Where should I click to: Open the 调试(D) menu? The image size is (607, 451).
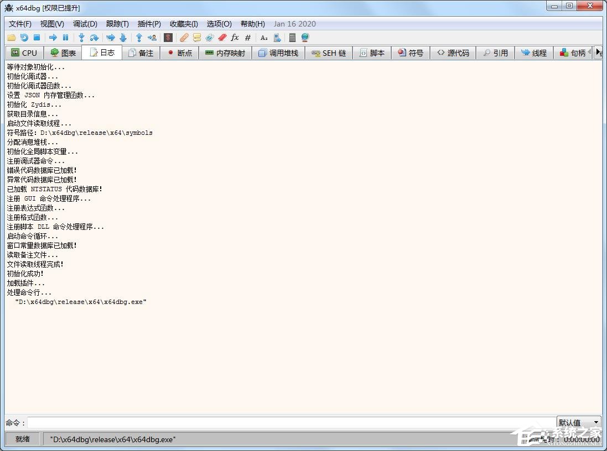[85, 24]
